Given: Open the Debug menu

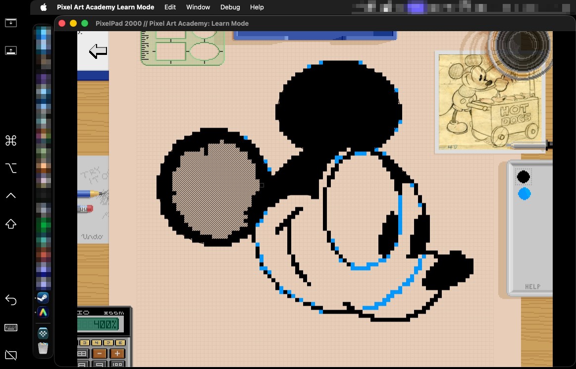Looking at the screenshot, I should tap(230, 7).
